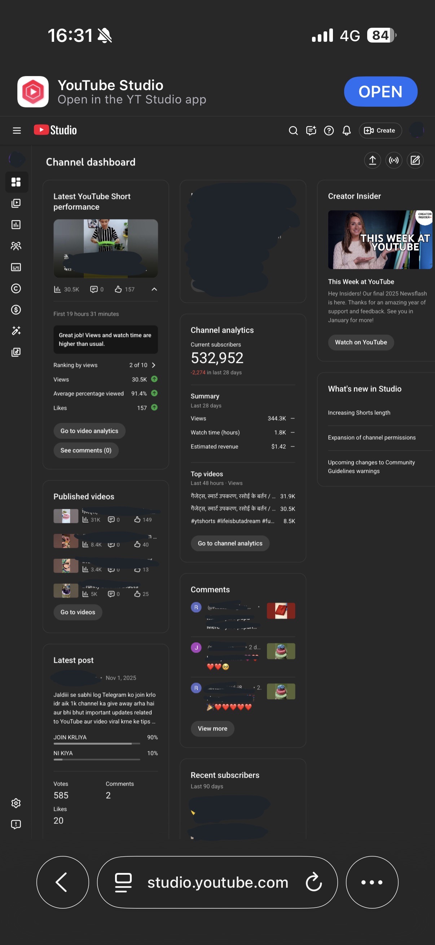Image resolution: width=435 pixels, height=945 pixels.
Task: Click the Create button
Action: pos(380,130)
